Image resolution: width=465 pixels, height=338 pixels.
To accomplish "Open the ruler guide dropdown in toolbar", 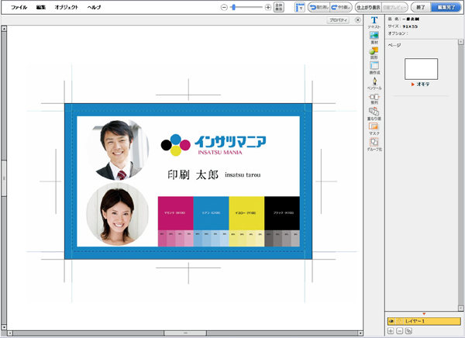I will pyautogui.click(x=300, y=7).
